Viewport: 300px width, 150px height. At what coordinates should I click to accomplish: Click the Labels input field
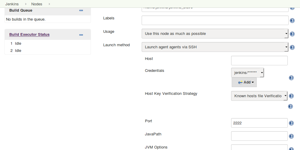coord(215,20)
